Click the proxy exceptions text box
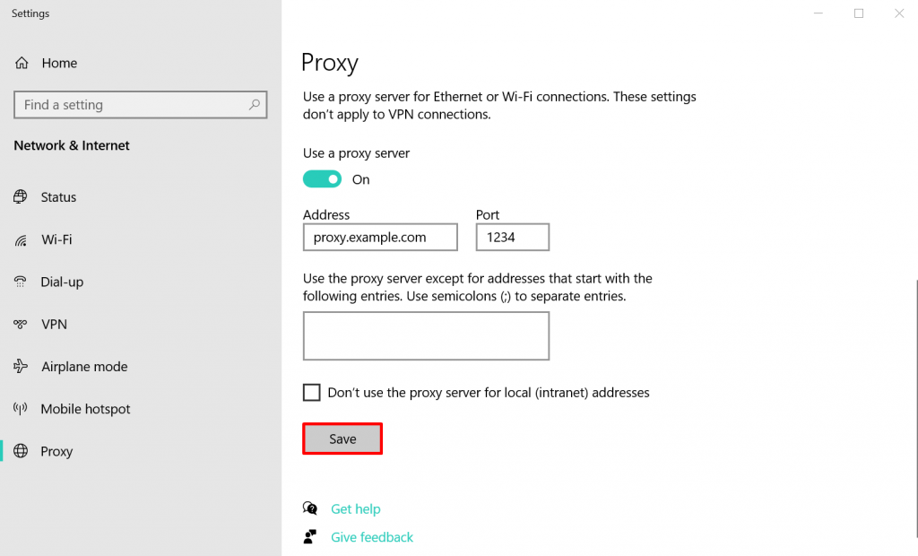 [x=426, y=336]
